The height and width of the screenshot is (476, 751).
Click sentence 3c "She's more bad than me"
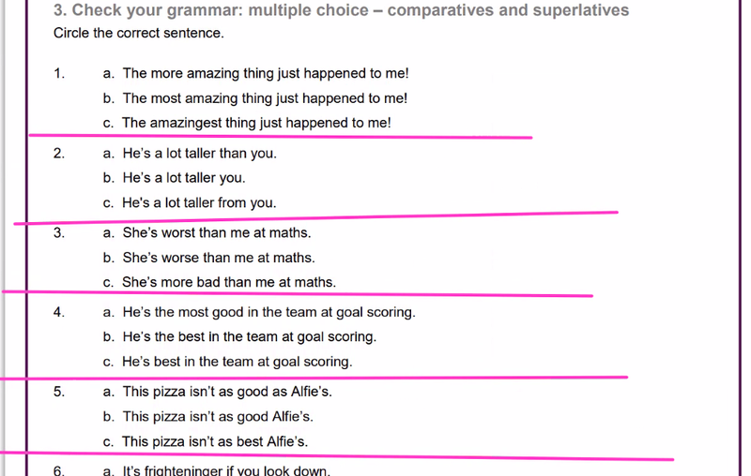(229, 282)
